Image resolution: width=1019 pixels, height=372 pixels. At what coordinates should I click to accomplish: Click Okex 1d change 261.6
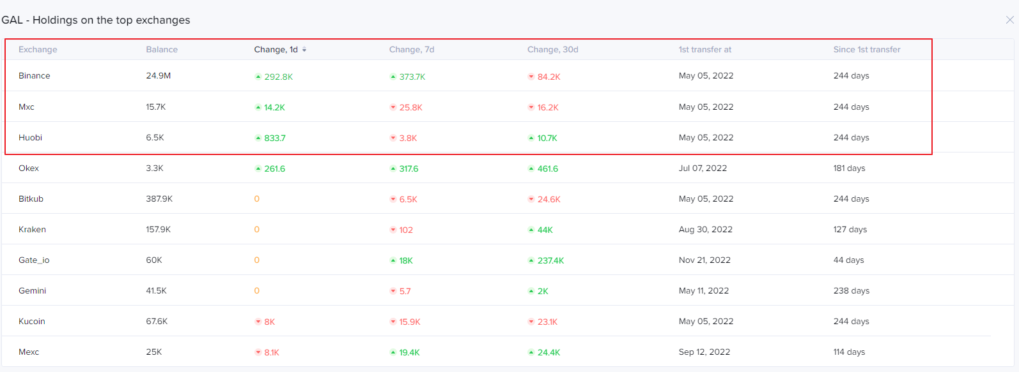coord(275,168)
